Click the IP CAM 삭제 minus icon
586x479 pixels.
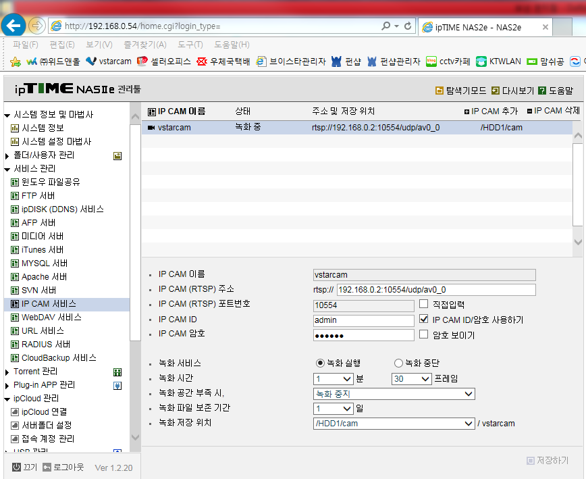(529, 111)
